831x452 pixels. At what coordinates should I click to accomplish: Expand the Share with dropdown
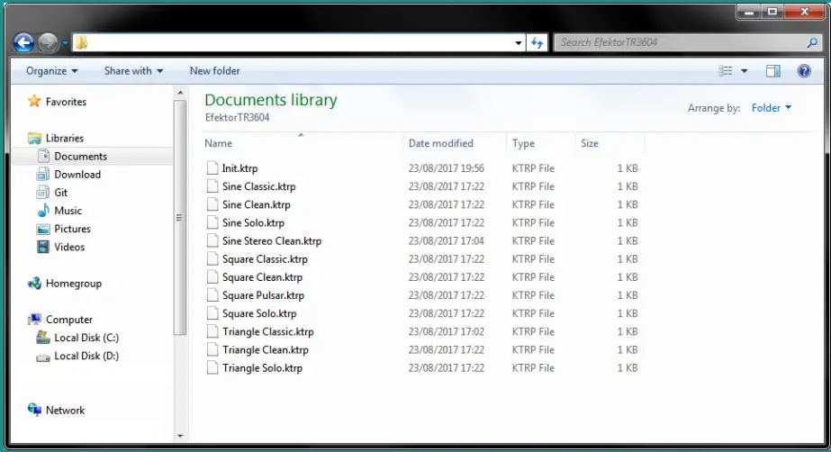click(x=133, y=71)
